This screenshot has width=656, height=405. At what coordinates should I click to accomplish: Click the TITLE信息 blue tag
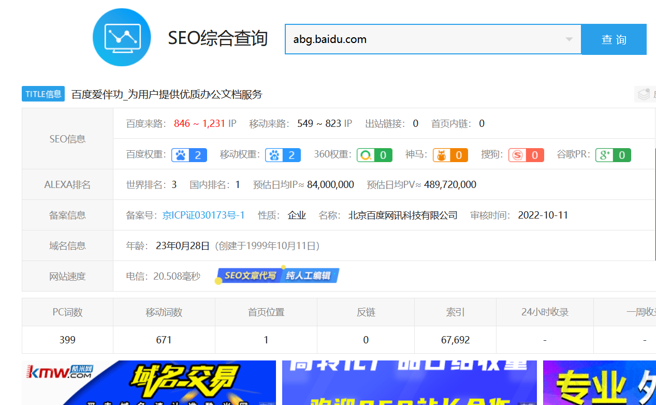(x=43, y=94)
